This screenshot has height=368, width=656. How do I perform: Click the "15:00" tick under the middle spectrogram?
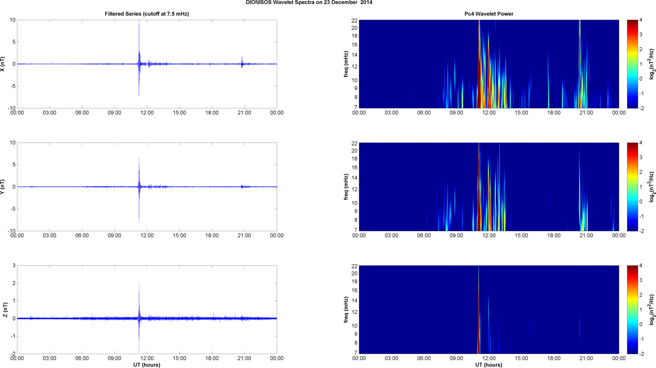[522, 236]
